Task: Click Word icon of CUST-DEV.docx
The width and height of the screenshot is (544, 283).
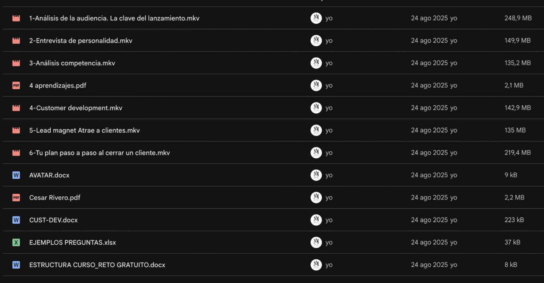Action: click(16, 220)
